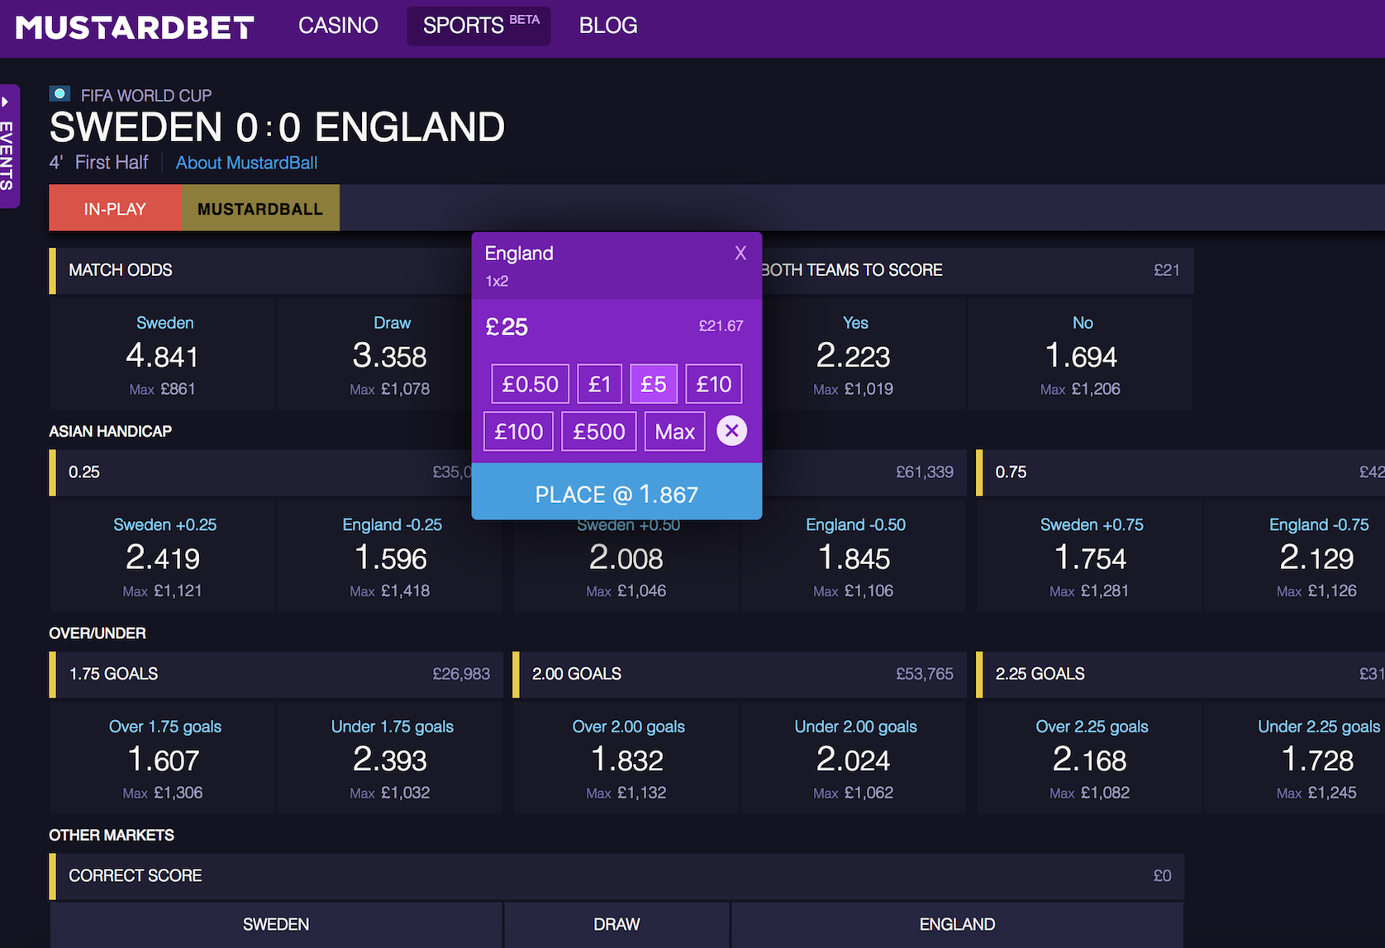Add £1 to the stake
Image resolution: width=1385 pixels, height=948 pixels.
click(599, 384)
